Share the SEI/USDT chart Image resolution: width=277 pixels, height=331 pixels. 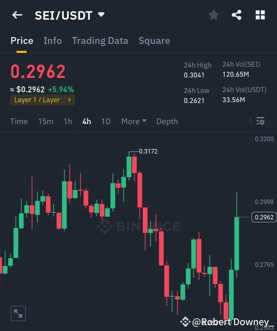click(236, 15)
